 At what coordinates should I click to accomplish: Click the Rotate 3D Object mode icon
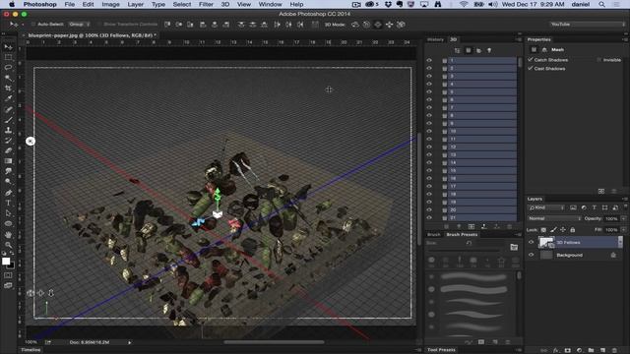pyautogui.click(x=354, y=25)
